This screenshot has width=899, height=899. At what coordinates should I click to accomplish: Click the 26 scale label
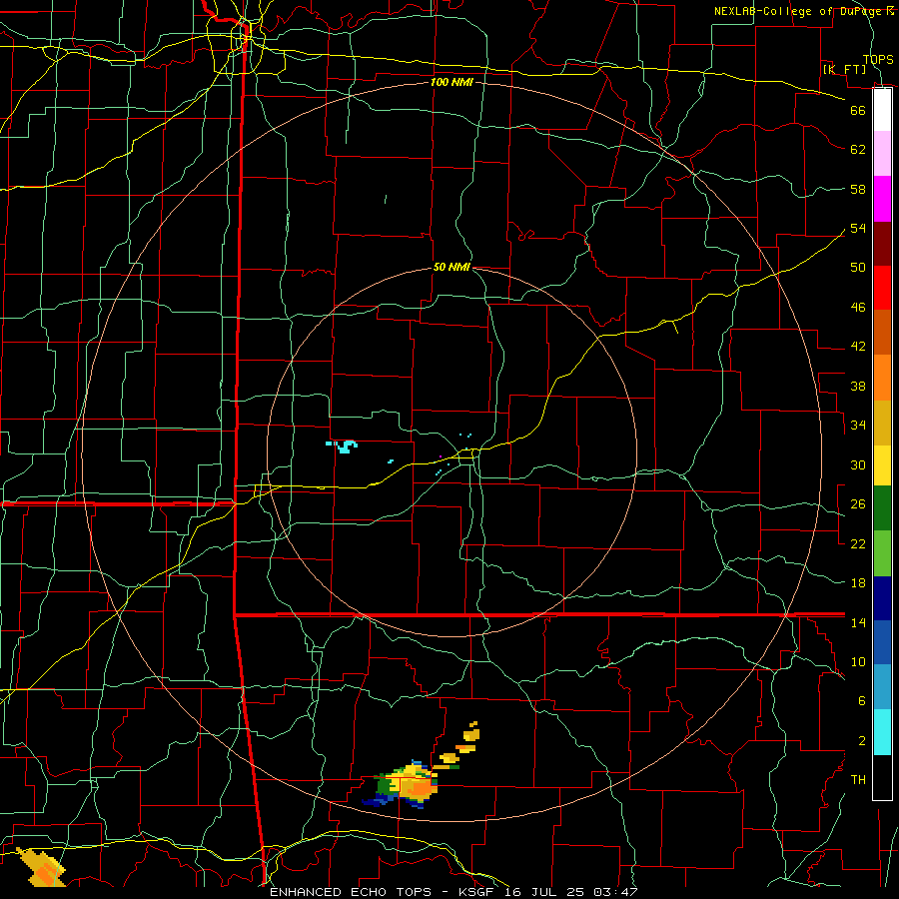[x=858, y=504]
